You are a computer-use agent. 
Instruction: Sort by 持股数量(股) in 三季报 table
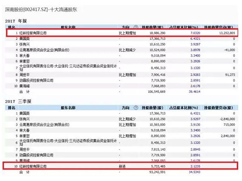click(x=153, y=108)
